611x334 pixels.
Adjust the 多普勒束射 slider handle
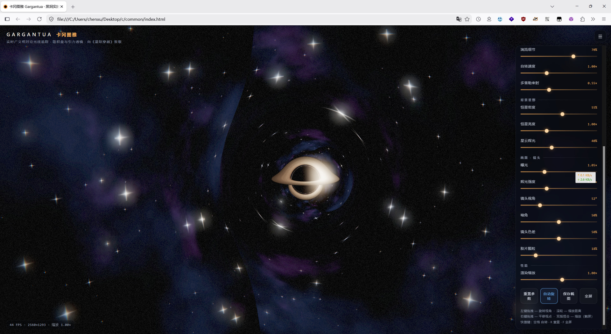click(x=549, y=90)
